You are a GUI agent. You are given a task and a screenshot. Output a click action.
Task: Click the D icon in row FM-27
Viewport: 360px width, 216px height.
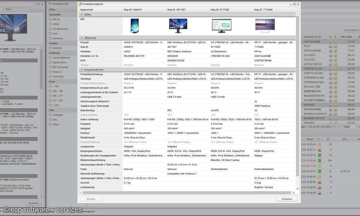tap(335, 46)
